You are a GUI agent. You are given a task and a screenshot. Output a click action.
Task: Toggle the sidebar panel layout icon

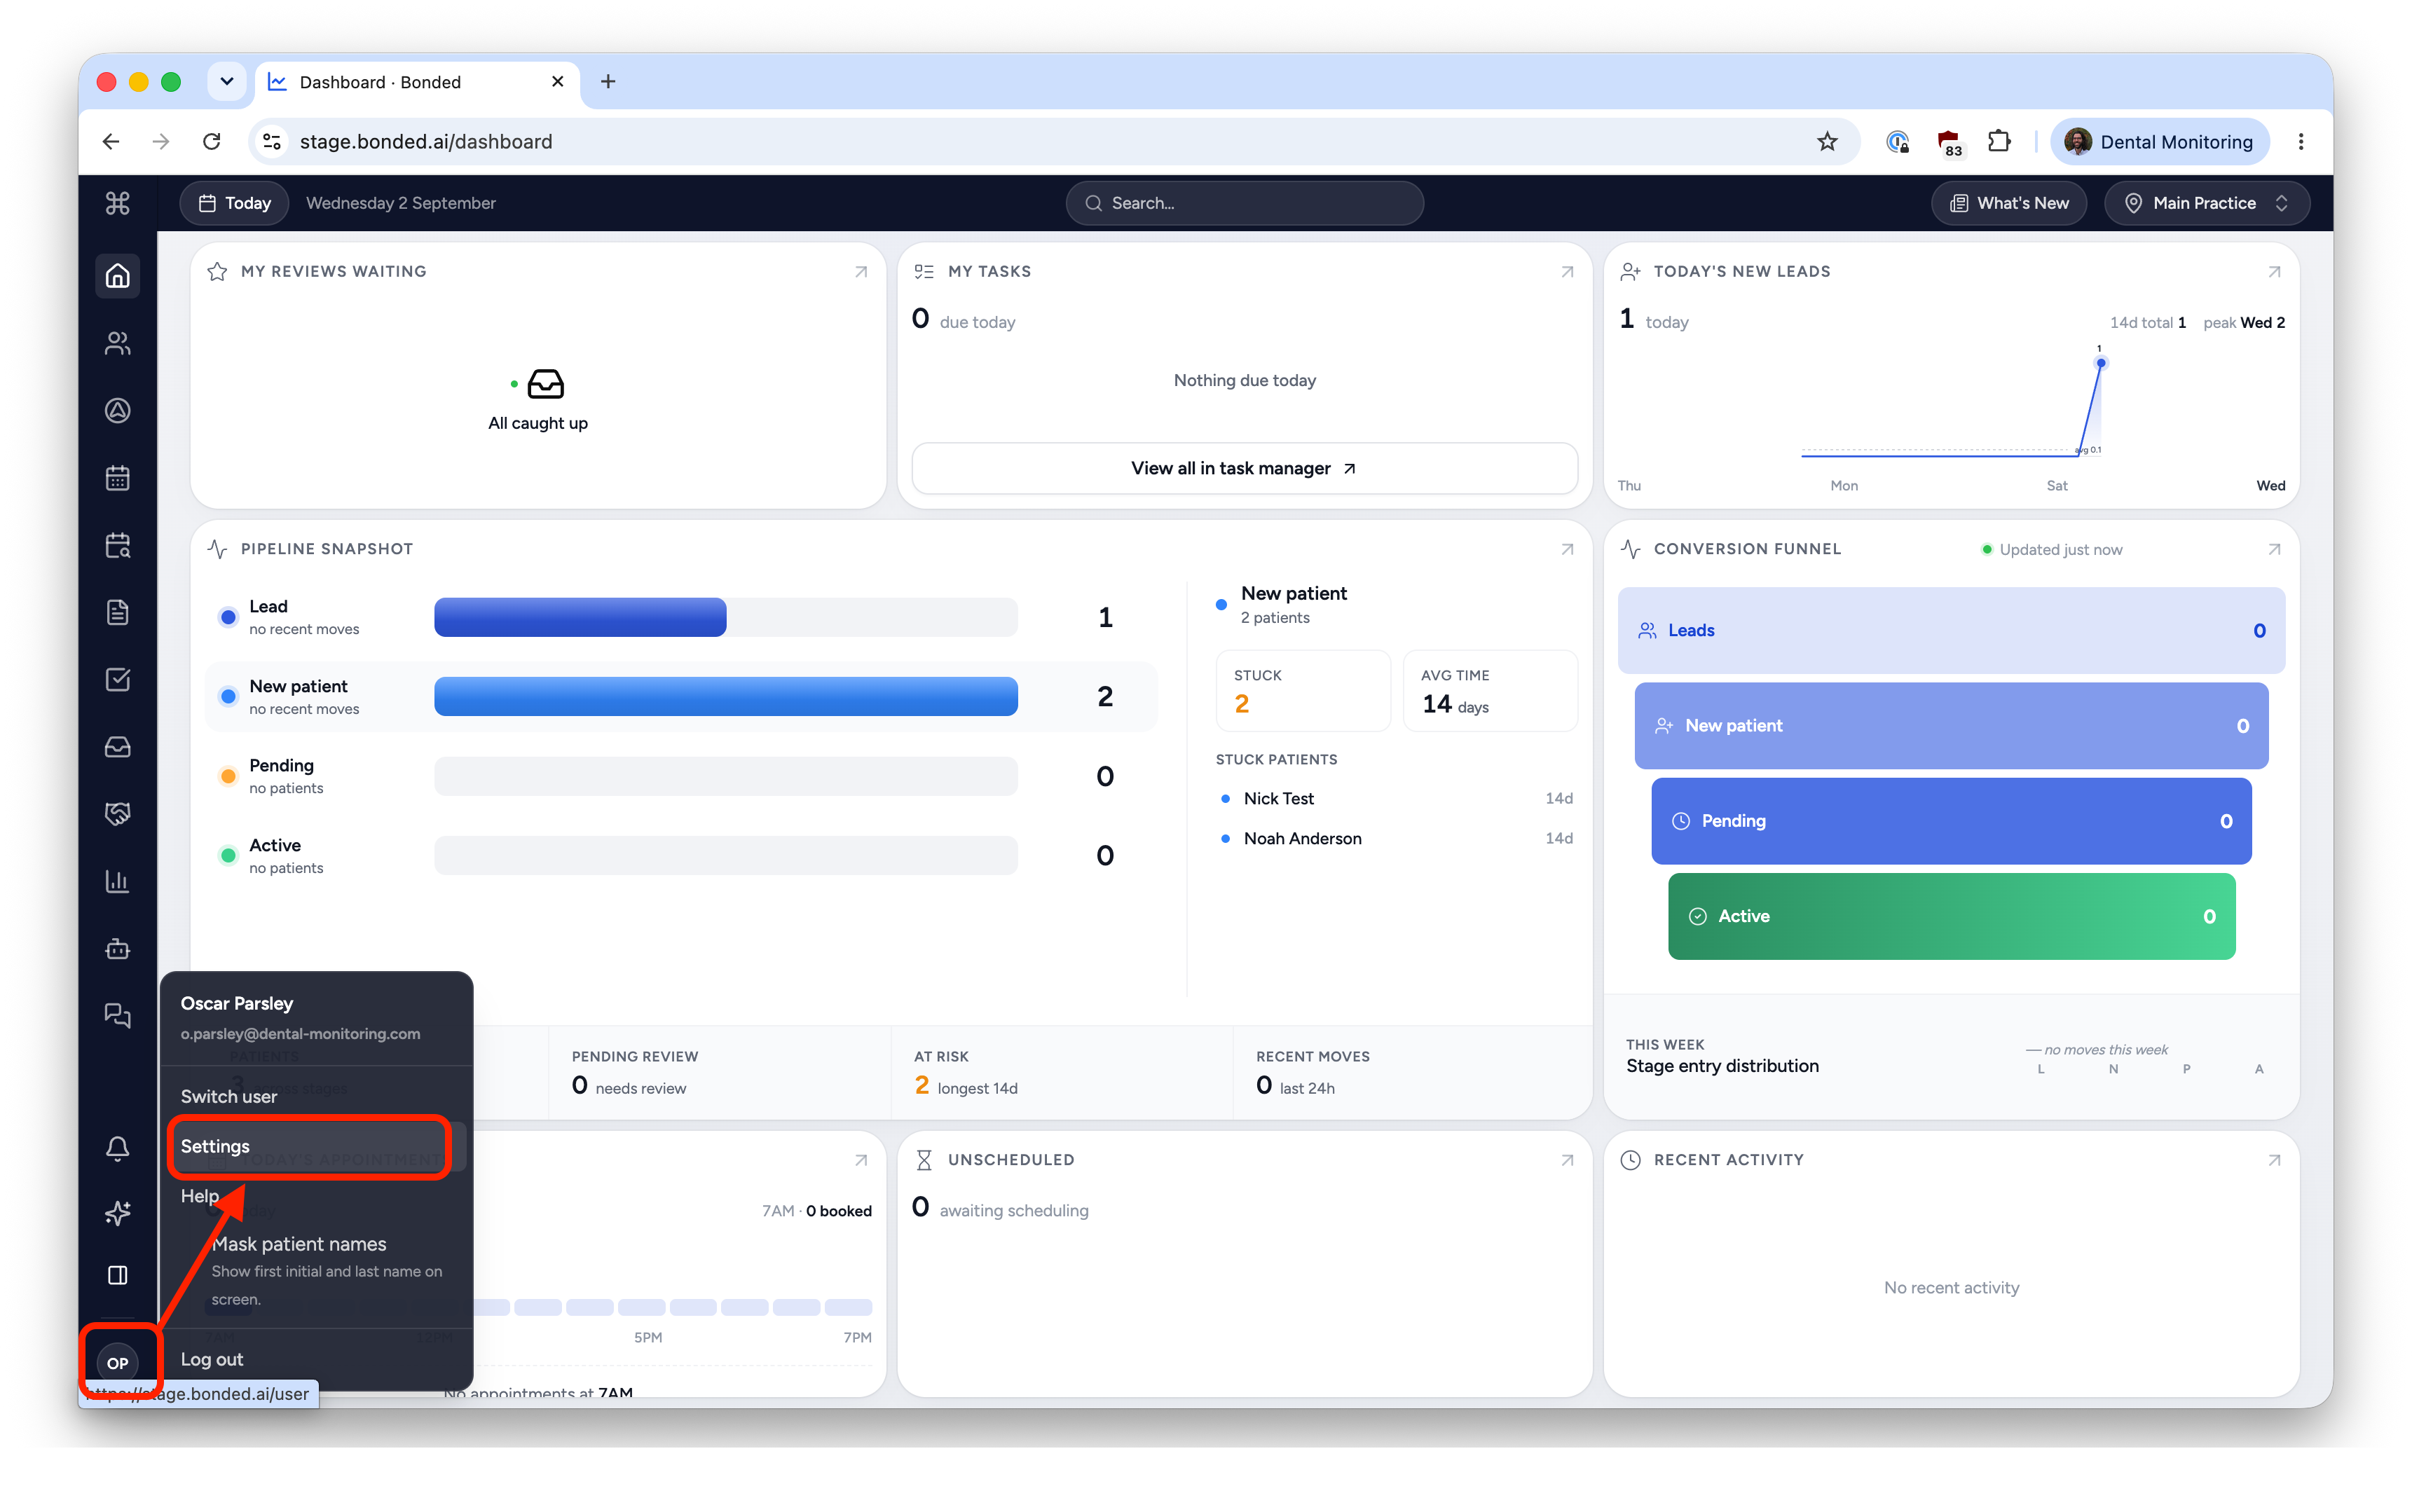click(x=118, y=1275)
